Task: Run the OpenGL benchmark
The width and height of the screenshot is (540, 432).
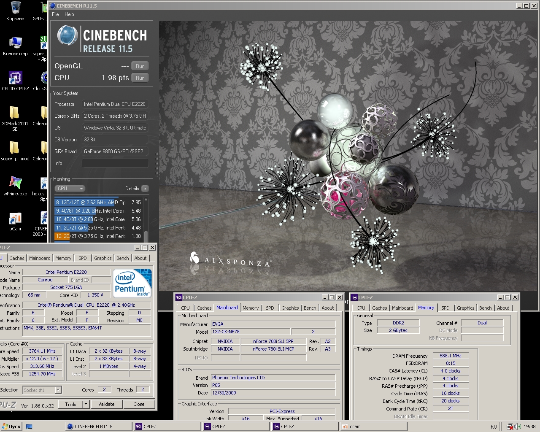Action: [x=140, y=66]
